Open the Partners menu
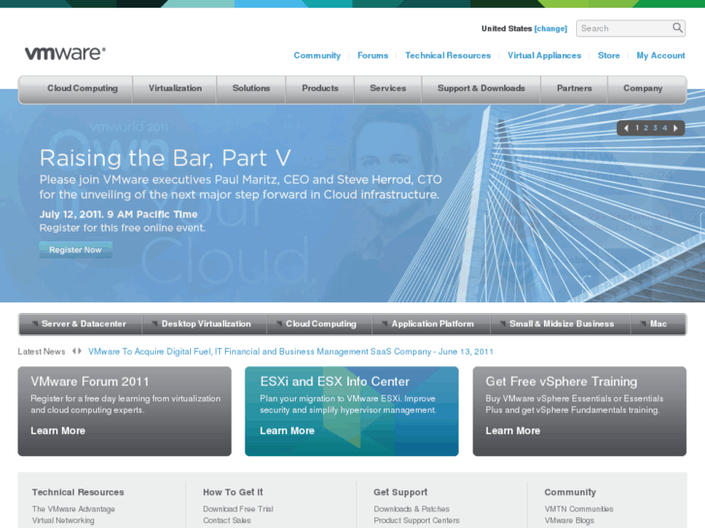 pos(574,89)
